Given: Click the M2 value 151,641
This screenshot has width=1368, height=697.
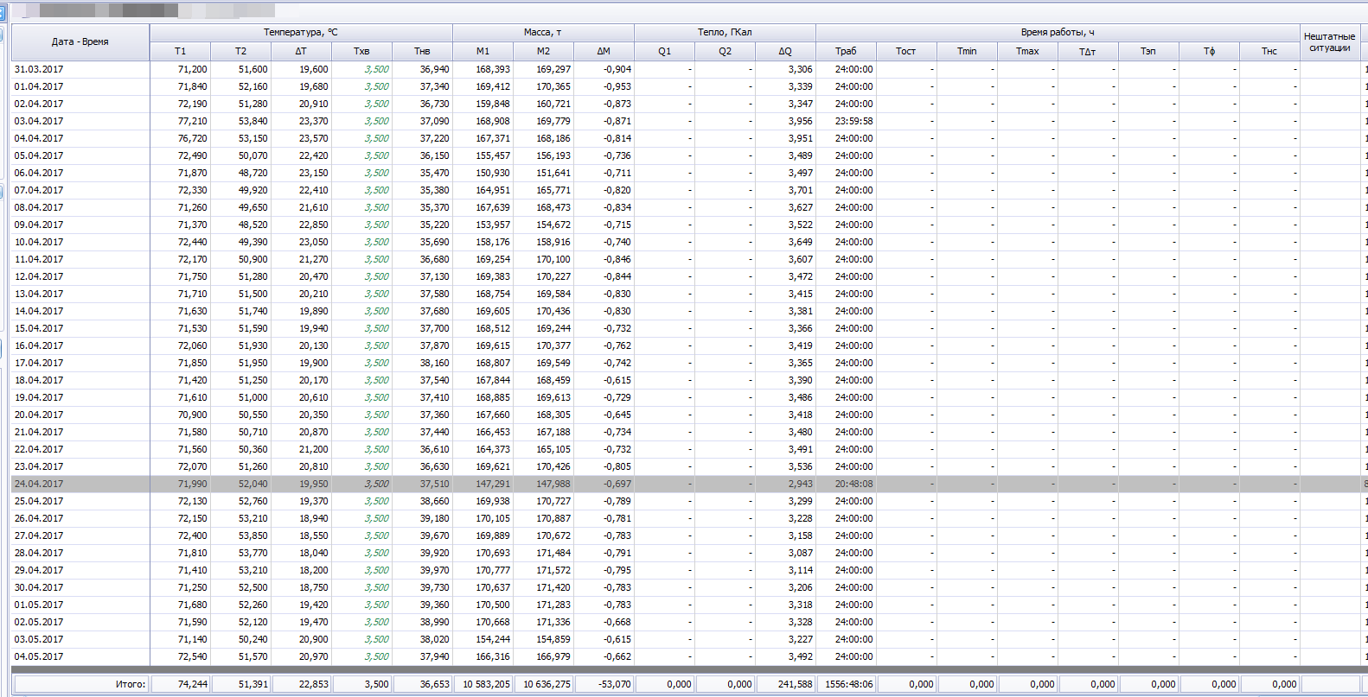Looking at the screenshot, I should [553, 173].
